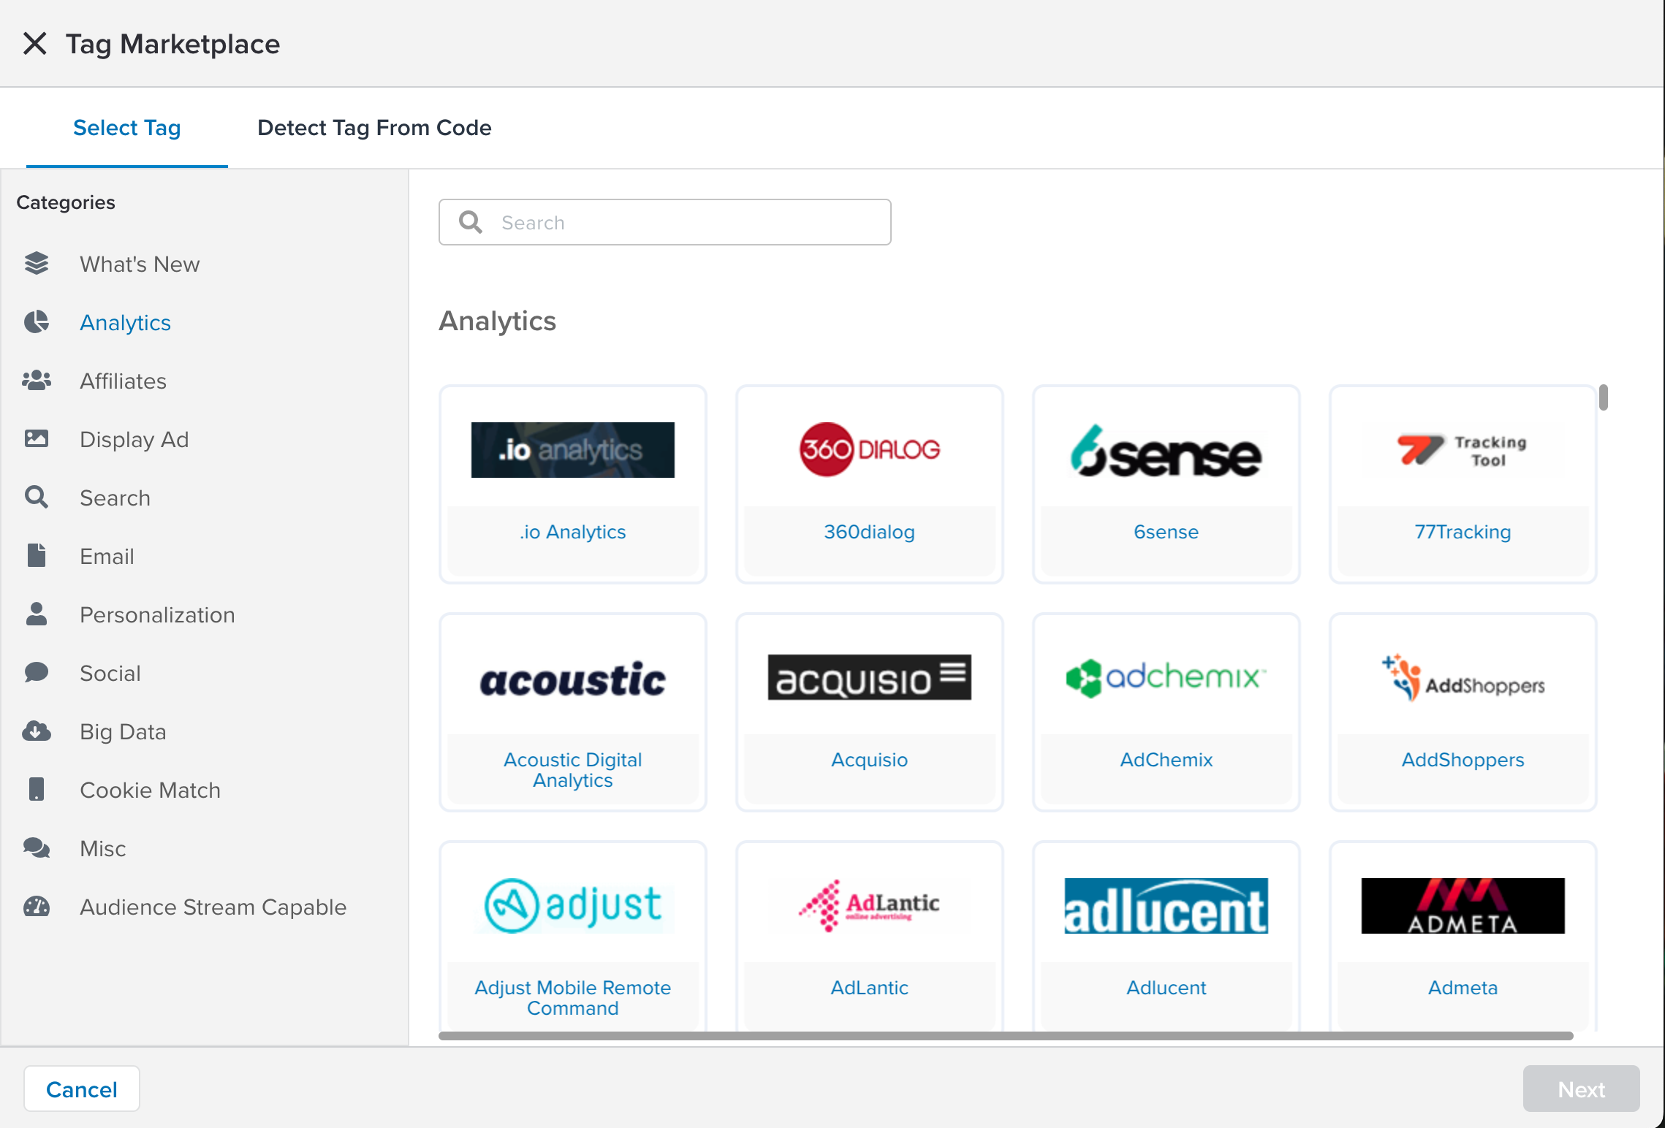This screenshot has height=1128, width=1665.
Task: Open Detect Tag From Code tab
Action: pos(374,128)
